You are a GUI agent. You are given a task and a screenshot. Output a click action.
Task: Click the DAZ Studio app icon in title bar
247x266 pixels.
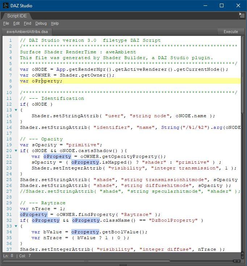(x=5, y=5)
